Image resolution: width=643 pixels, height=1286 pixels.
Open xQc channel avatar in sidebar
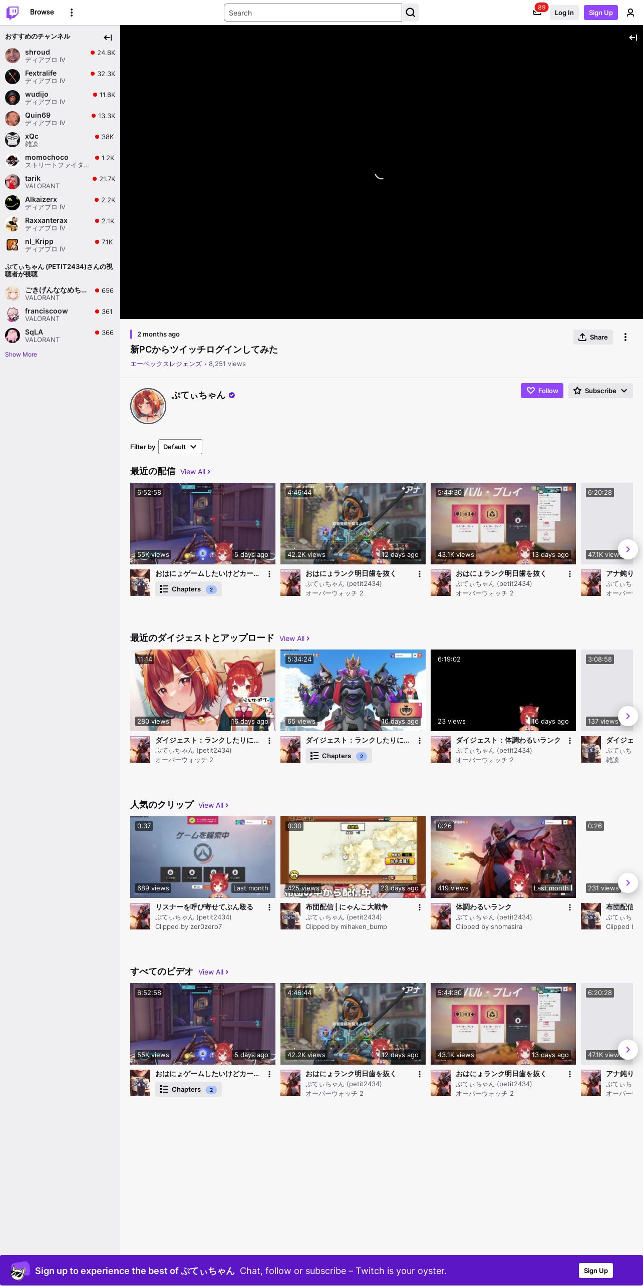tap(13, 140)
